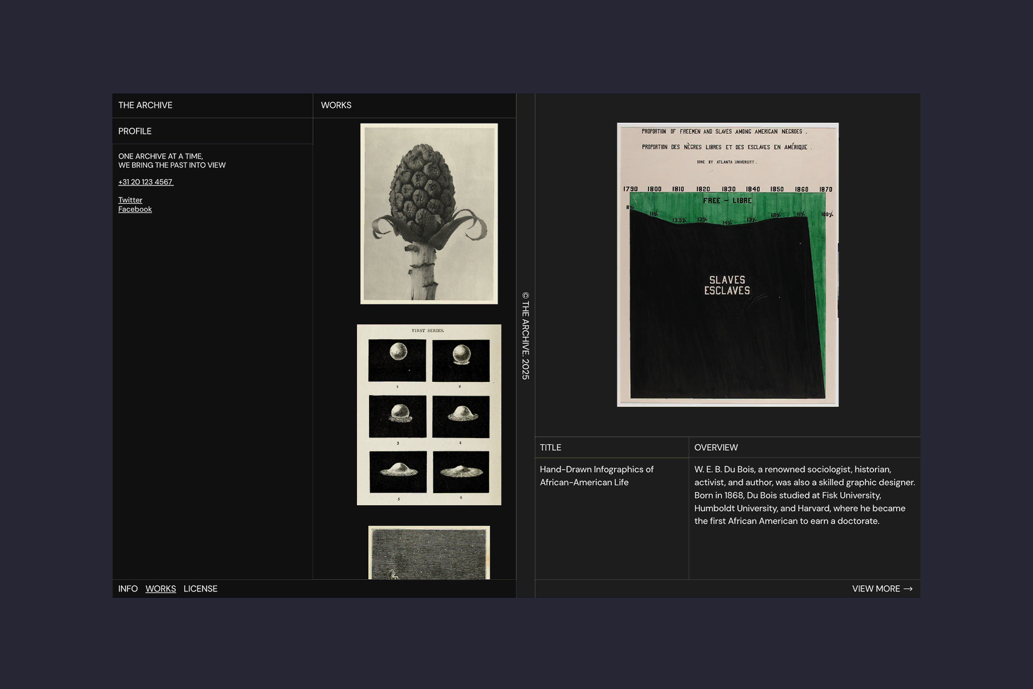1033x689 pixels.
Task: View the Freemen and Slaves infographic image
Action: pos(727,264)
